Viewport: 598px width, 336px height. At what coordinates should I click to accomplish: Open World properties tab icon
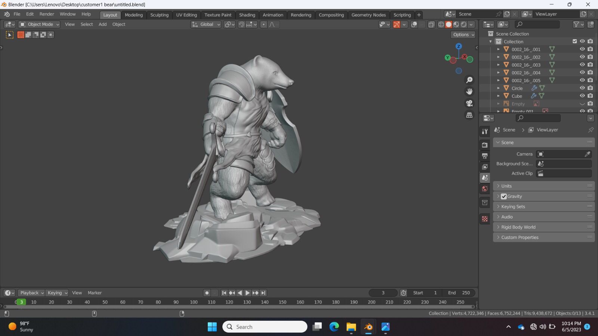pyautogui.click(x=485, y=189)
